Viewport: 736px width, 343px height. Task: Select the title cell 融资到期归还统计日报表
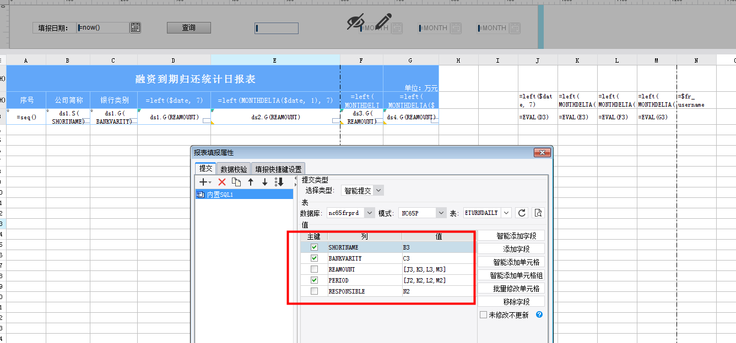(x=196, y=79)
